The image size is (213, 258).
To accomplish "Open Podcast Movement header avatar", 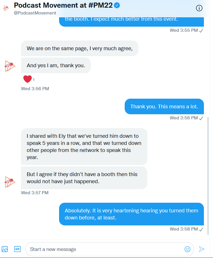I will (6, 8).
